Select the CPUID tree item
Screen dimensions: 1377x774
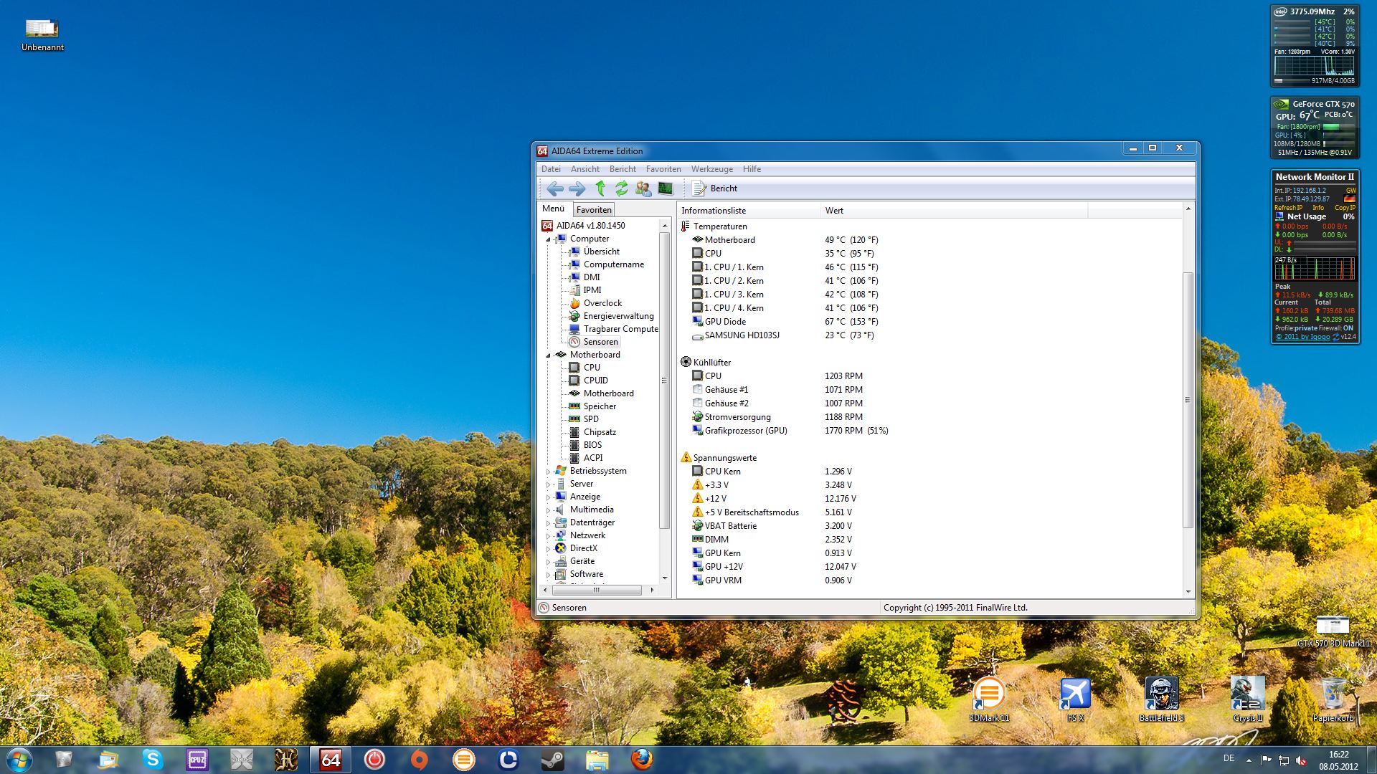[595, 381]
